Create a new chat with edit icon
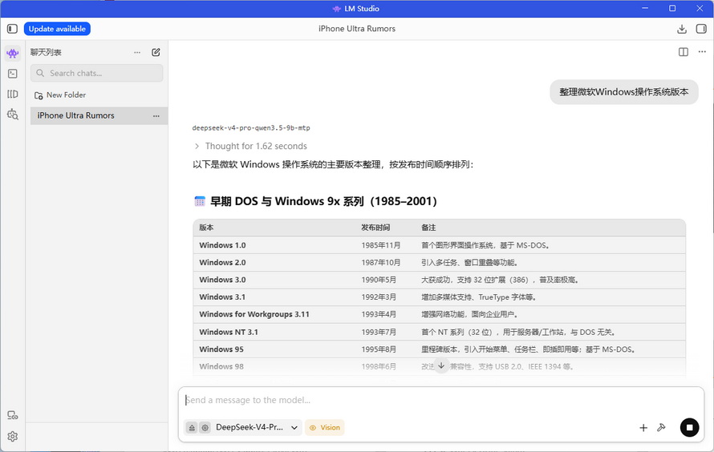 tap(156, 52)
